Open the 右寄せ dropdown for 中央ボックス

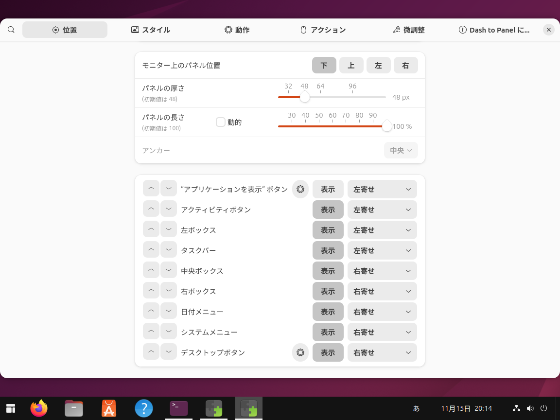[382, 271]
